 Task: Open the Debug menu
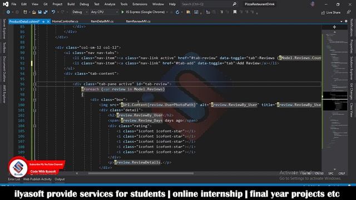[84, 4]
